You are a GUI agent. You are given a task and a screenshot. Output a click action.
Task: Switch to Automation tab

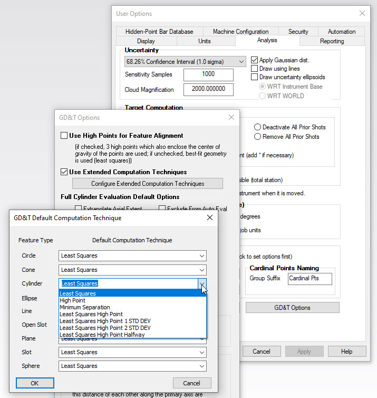pos(342,32)
